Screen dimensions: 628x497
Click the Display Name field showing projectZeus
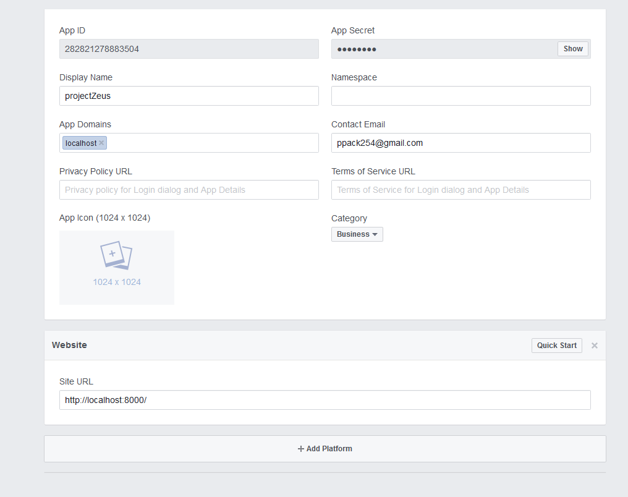coord(189,96)
